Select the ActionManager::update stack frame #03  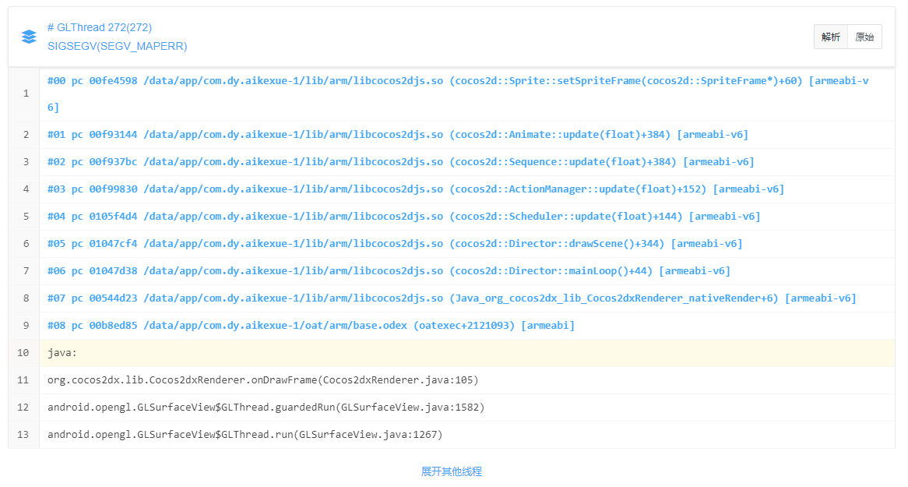tap(415, 189)
